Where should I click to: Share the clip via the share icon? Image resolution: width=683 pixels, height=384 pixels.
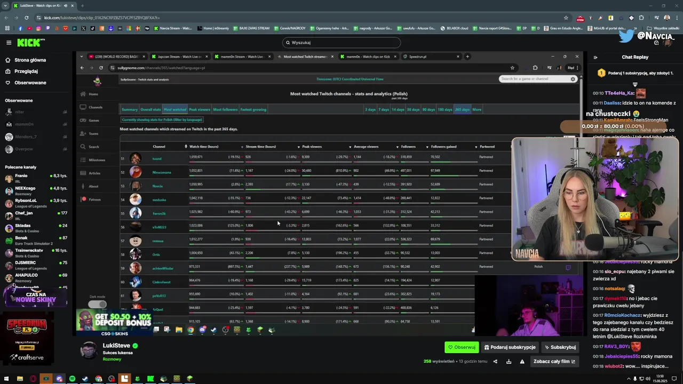(x=495, y=362)
